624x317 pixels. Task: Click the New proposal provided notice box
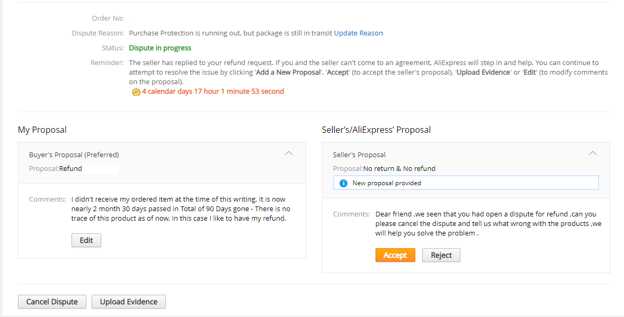click(466, 183)
